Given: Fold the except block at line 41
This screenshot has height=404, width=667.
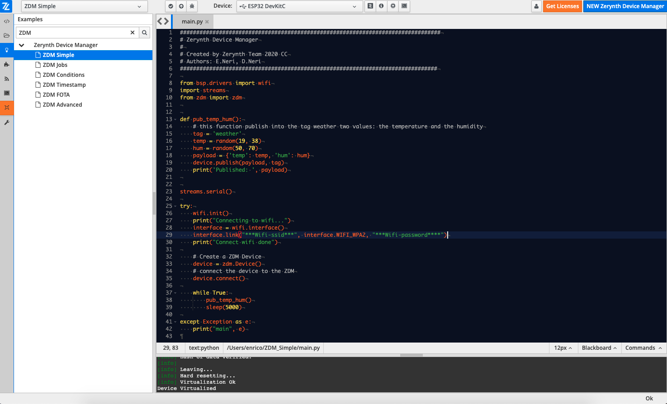Looking at the screenshot, I should coord(175,322).
